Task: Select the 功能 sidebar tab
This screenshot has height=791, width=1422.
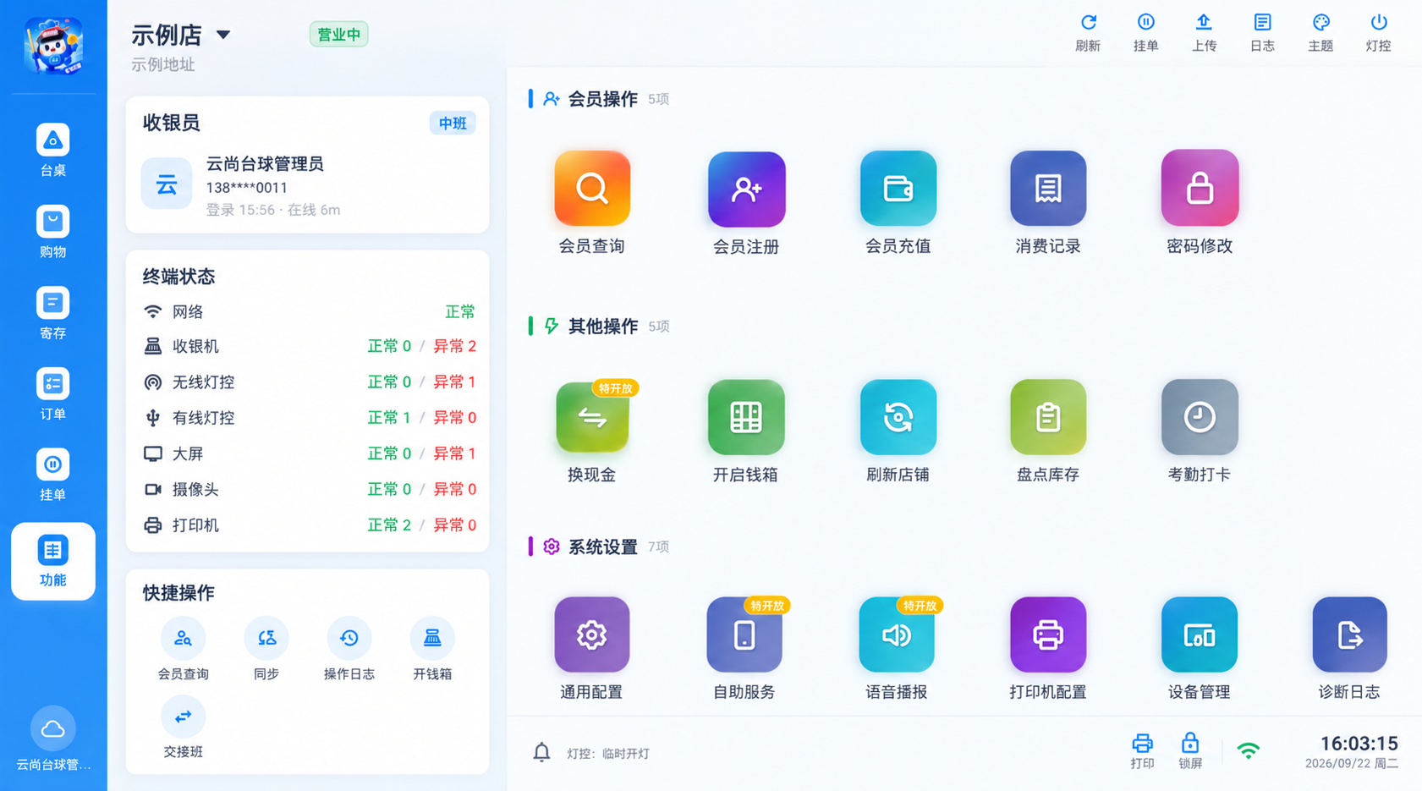Action: (52, 561)
